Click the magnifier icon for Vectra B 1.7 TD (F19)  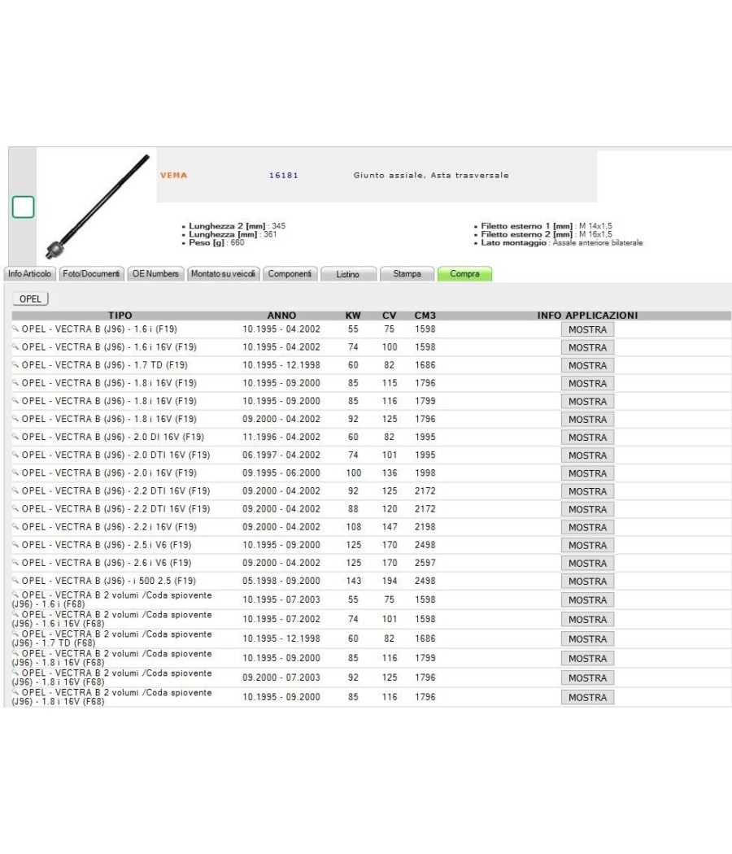[15, 364]
